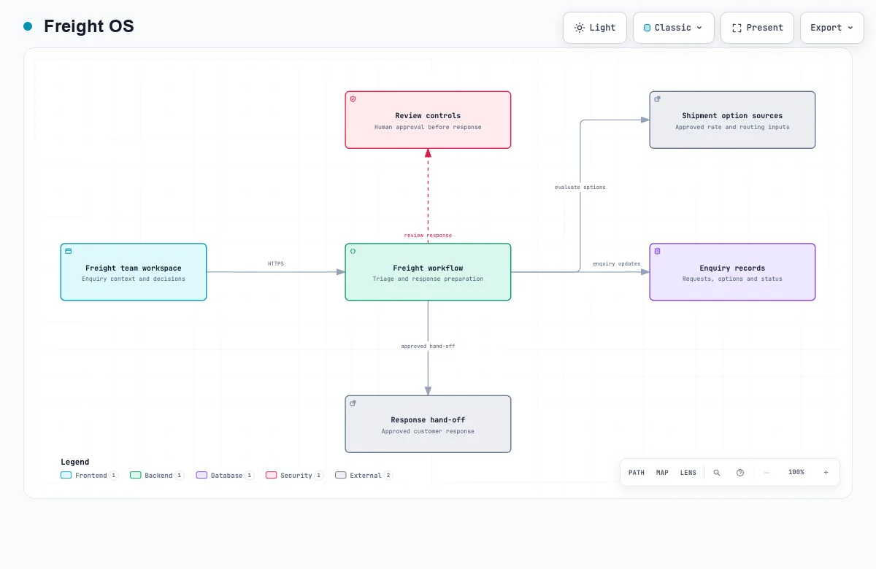
Task: Open the Classic style dropdown
Action: 673,28
